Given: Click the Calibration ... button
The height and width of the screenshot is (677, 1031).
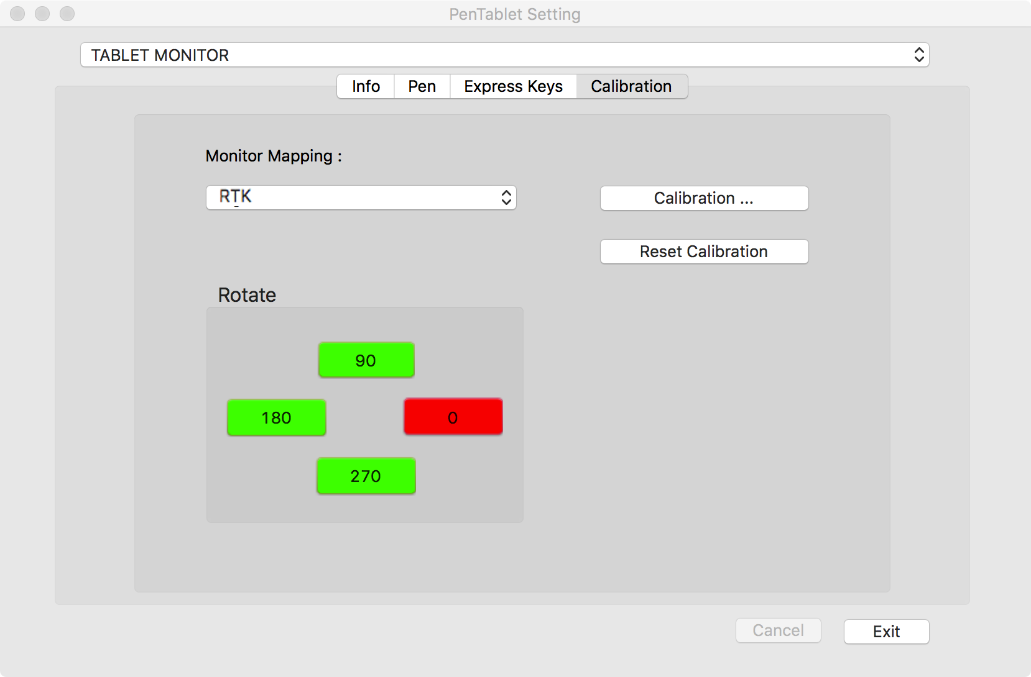Looking at the screenshot, I should click(704, 198).
